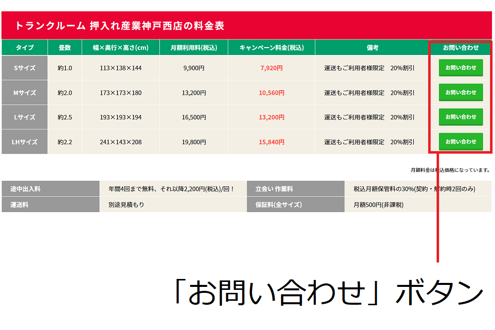Viewport: 495px width, 330px height.
Task: Click the 20%割引 note in Sサイズ row
Action: 402,68
